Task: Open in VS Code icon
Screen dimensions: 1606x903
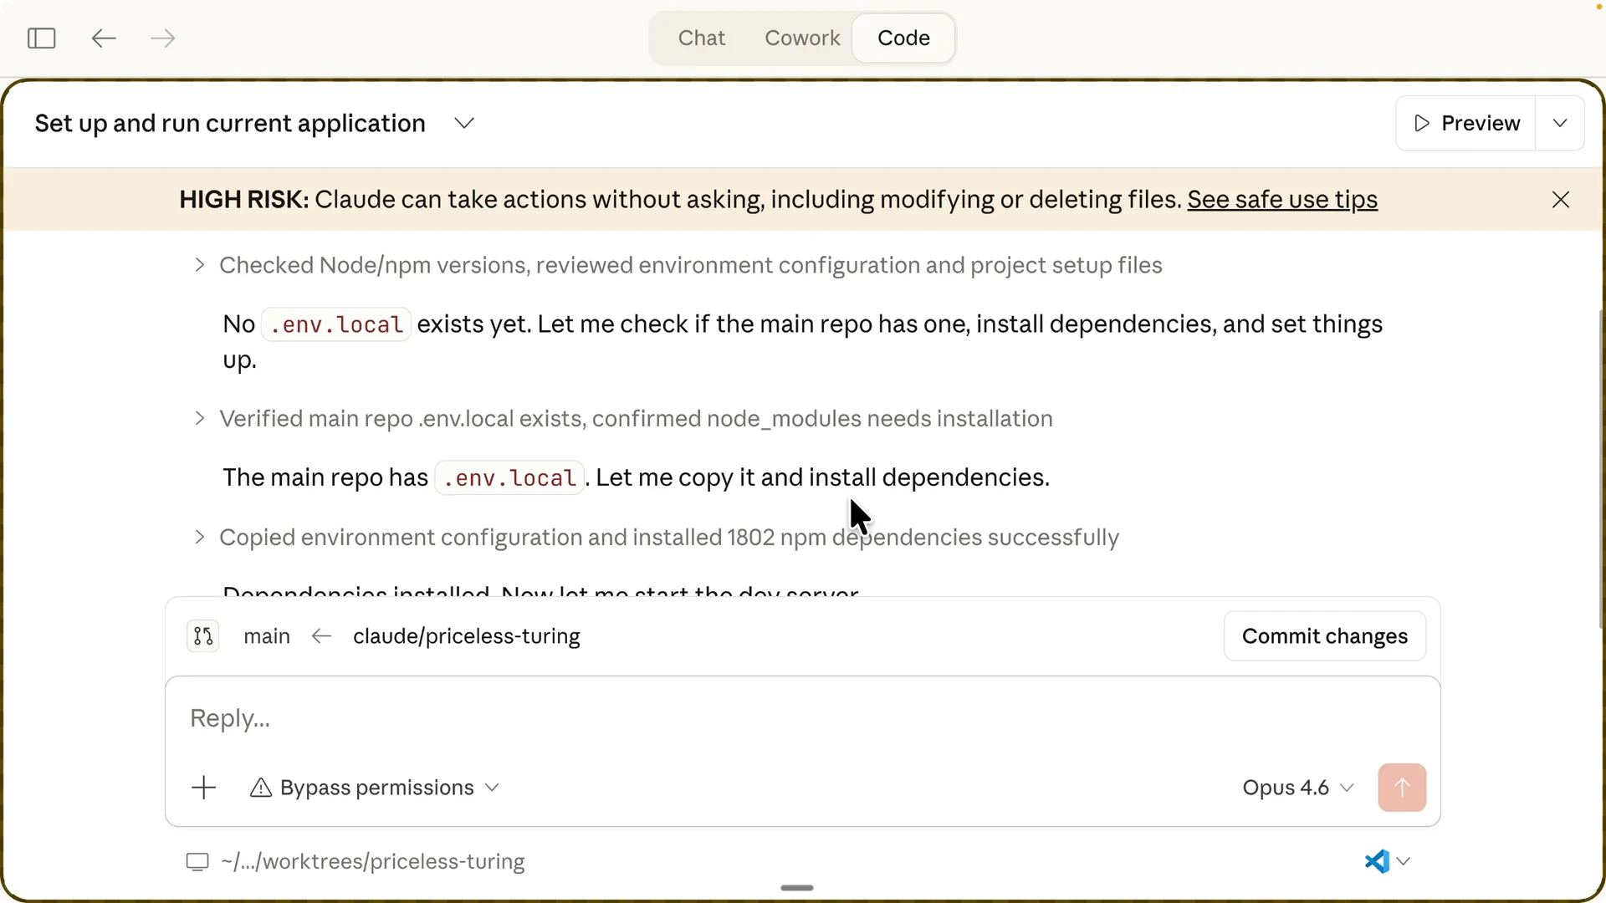Action: 1377,861
